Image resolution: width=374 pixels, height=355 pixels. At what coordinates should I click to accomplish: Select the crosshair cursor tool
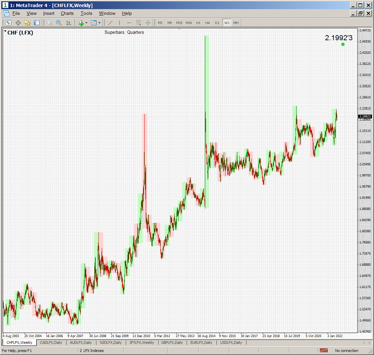[x=148, y=23]
